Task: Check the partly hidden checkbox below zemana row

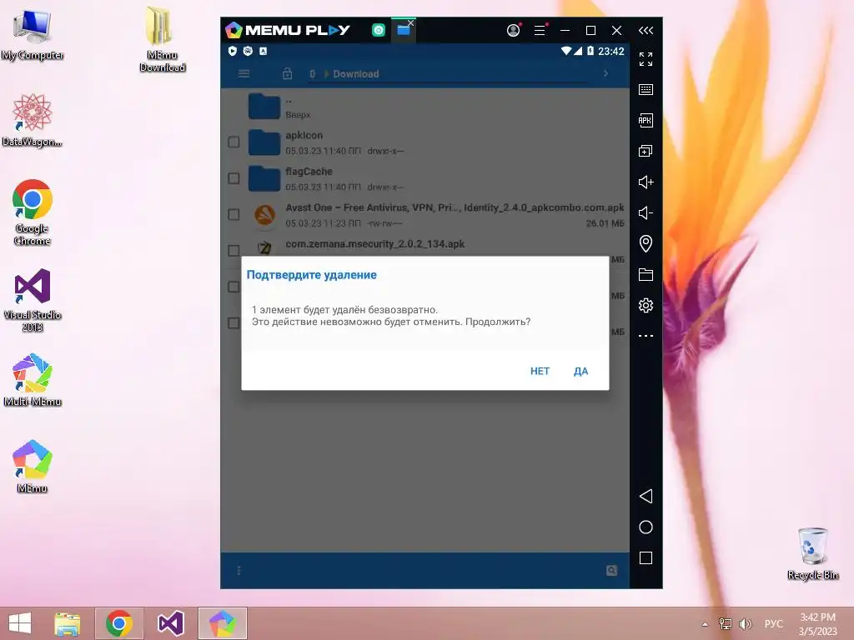Action: click(234, 287)
